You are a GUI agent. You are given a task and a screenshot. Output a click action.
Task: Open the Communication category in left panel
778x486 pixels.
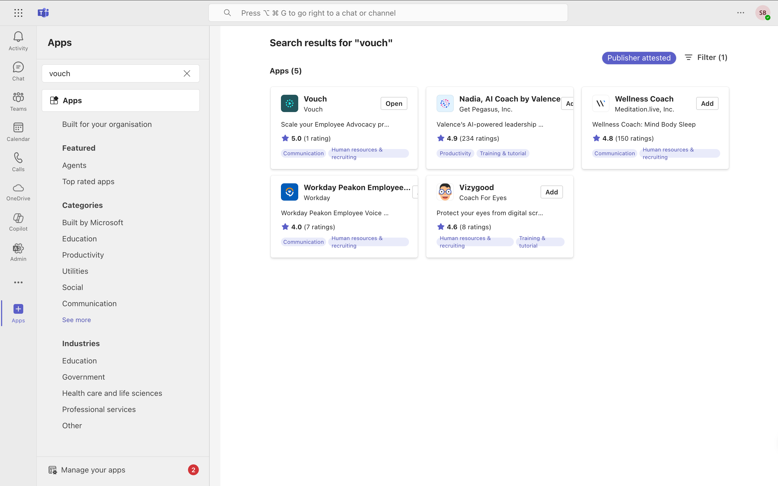(x=89, y=304)
